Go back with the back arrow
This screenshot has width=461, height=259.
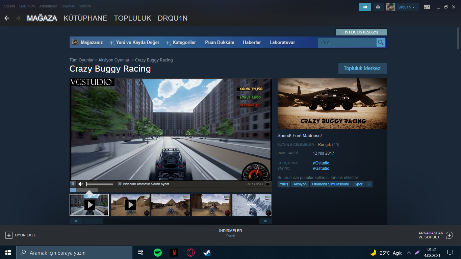tap(7, 18)
